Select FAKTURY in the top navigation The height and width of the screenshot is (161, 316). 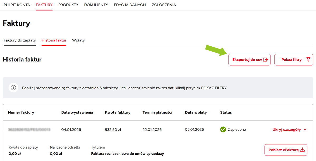coord(44,5)
